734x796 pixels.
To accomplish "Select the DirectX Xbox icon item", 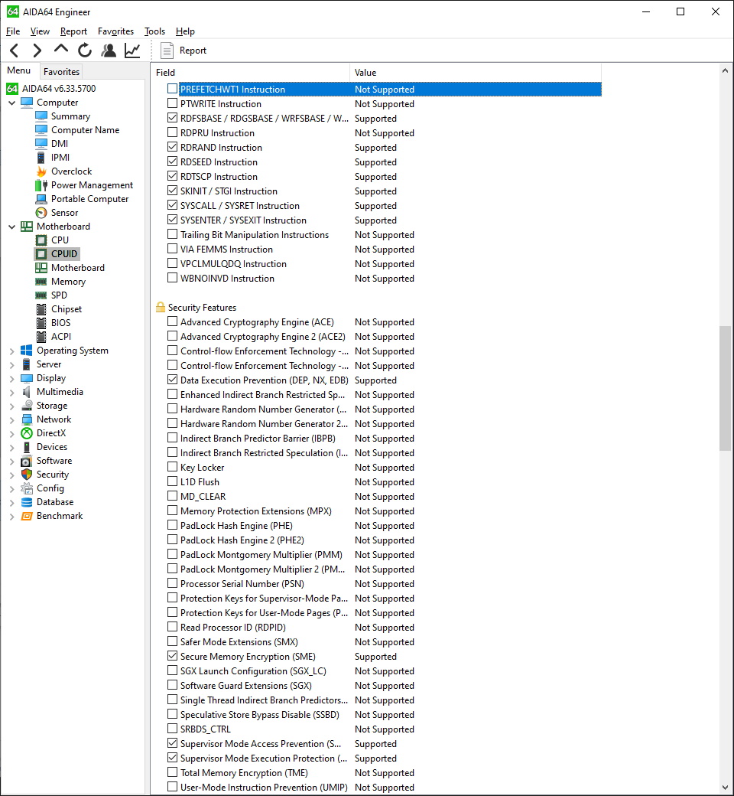I will (x=51, y=433).
